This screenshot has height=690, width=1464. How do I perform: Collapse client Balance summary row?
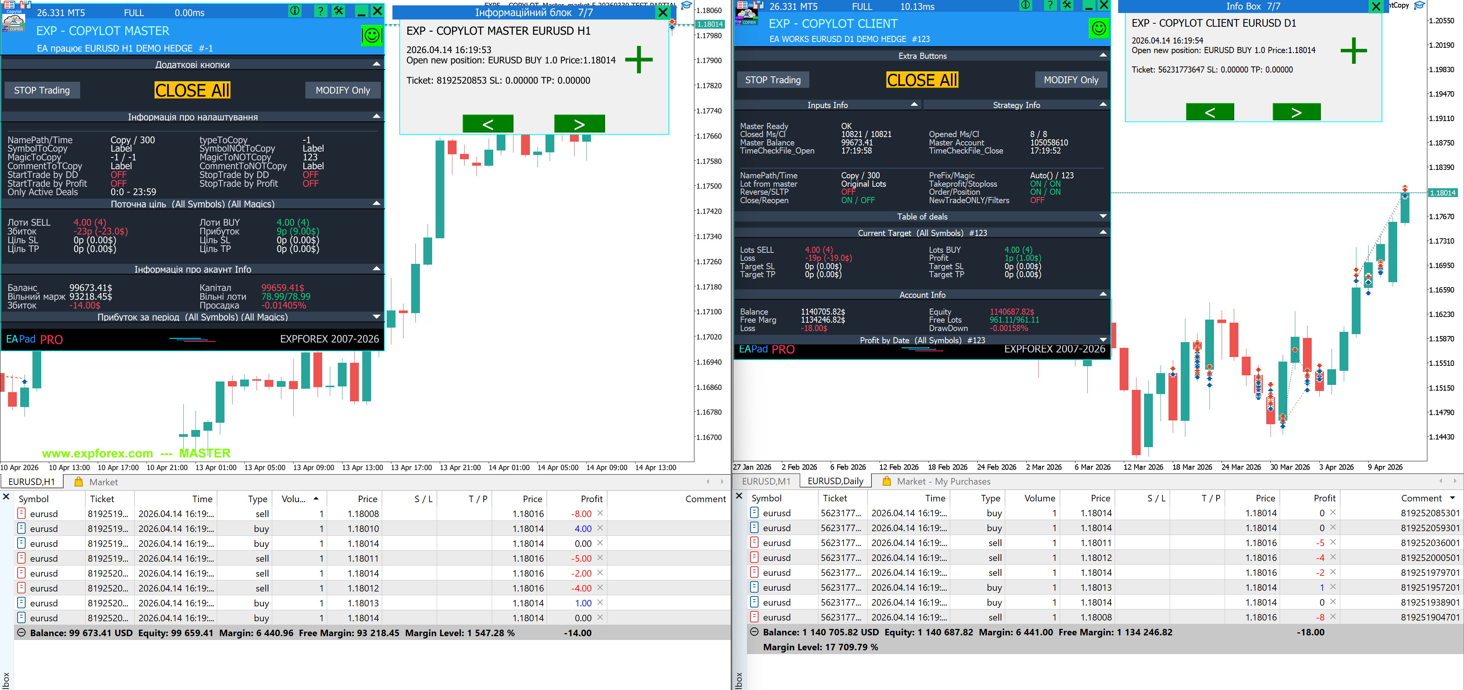(x=754, y=632)
